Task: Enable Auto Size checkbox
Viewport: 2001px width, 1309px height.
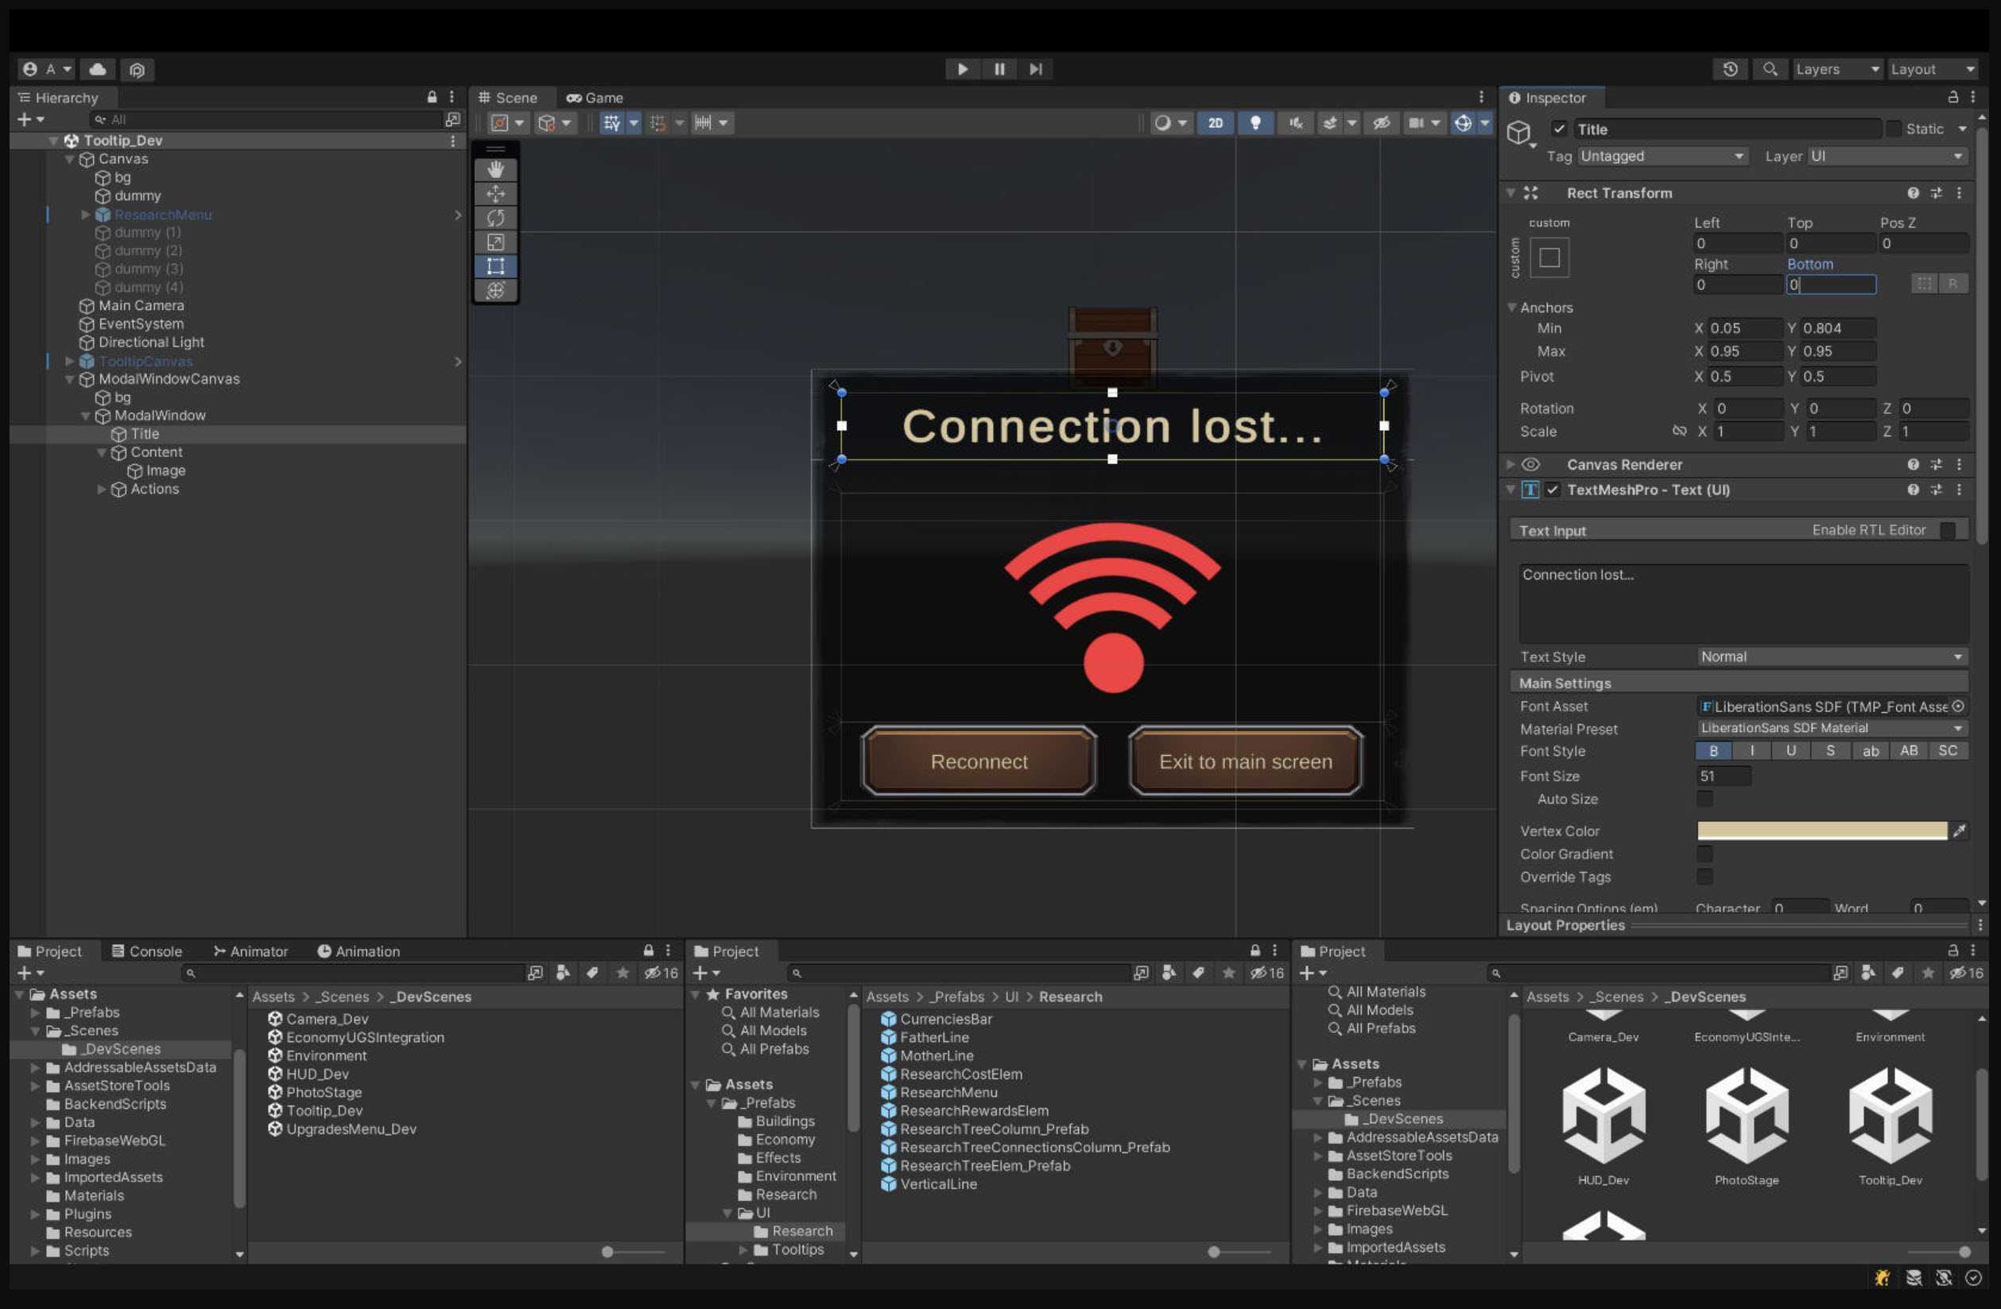Action: (1705, 799)
